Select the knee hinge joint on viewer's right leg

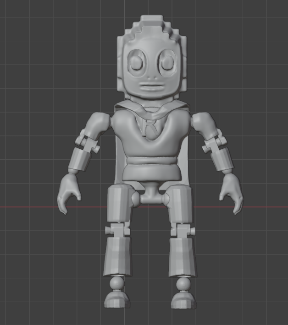(183, 231)
